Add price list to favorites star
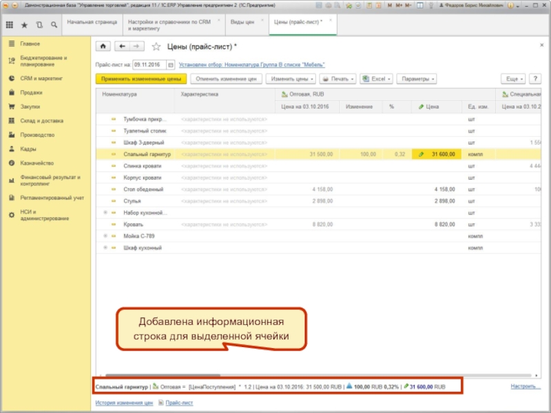The height and width of the screenshot is (413, 551). (156, 47)
